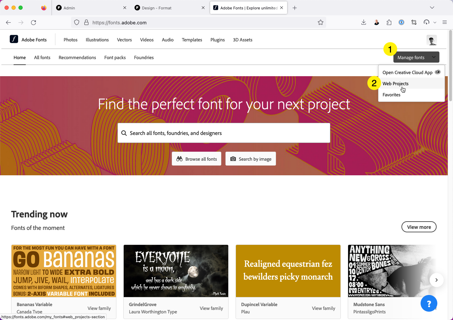
Task: Click the search magnifier icon in hero
Action: (124, 133)
